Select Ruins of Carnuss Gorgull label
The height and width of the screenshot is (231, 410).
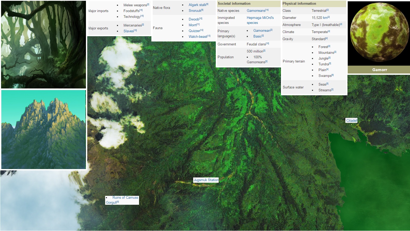click(x=125, y=198)
